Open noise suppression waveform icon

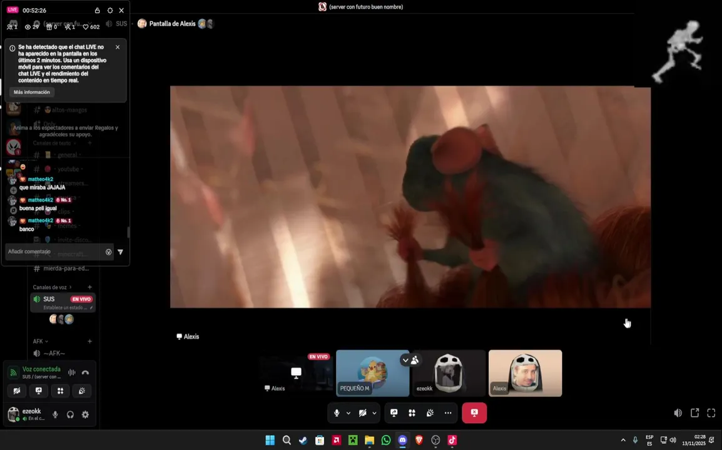click(x=72, y=372)
